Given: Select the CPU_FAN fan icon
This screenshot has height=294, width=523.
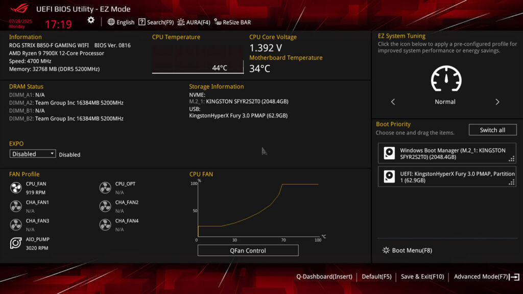Looking at the screenshot, I should (x=15, y=188).
